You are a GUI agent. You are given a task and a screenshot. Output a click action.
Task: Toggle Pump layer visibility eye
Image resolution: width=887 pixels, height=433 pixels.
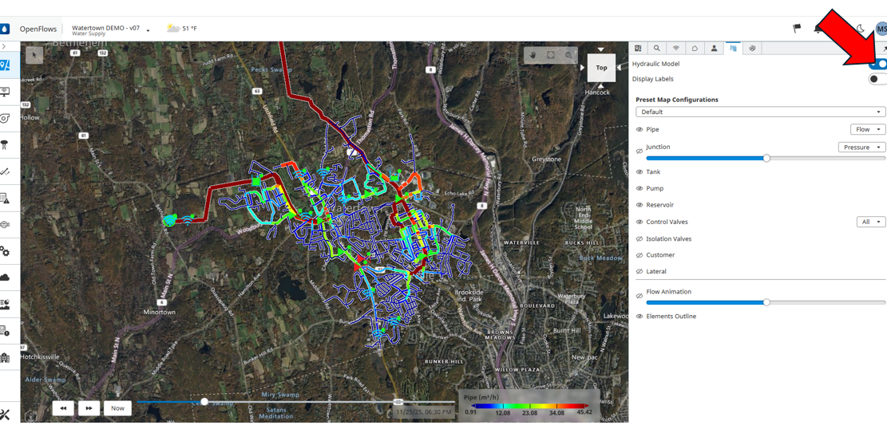[640, 188]
